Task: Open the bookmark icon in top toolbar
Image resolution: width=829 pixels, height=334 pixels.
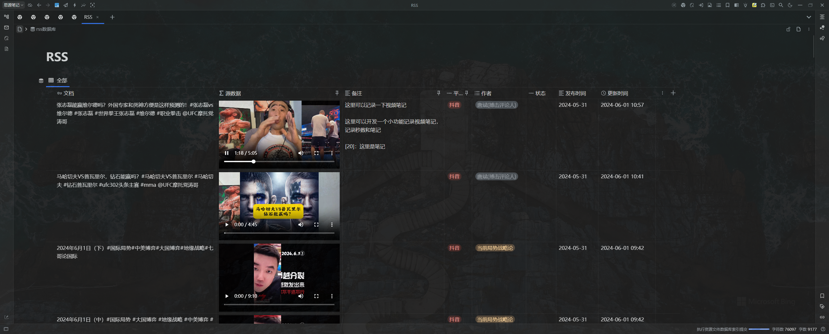Action: [728, 5]
